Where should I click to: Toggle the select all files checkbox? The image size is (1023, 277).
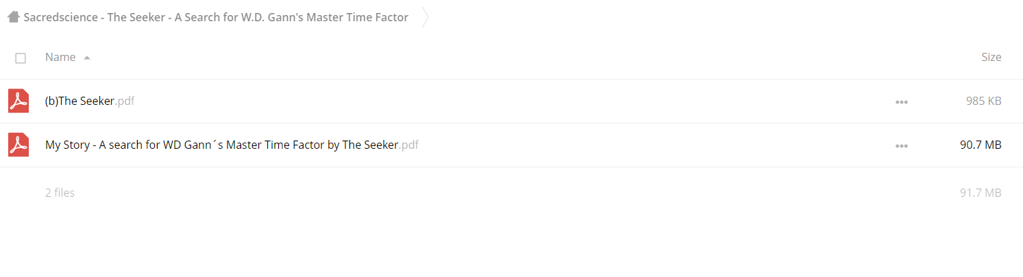pos(21,58)
